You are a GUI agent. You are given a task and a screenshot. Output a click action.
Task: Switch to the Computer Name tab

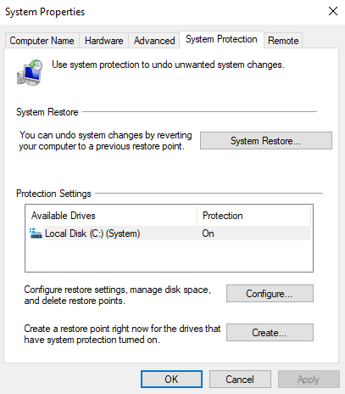pos(42,41)
